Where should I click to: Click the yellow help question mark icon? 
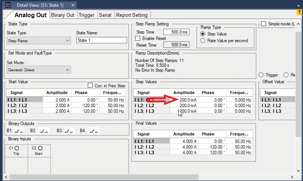coord(299,12)
